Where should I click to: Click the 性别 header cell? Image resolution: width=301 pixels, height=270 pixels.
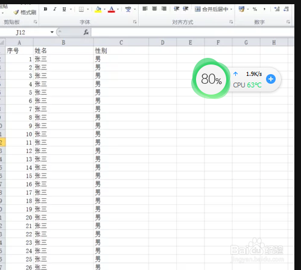coord(121,51)
